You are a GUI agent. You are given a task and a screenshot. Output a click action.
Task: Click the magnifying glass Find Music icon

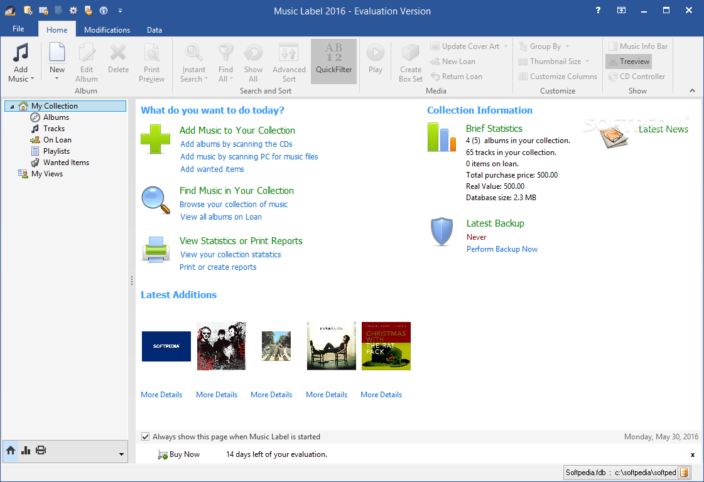point(156,200)
